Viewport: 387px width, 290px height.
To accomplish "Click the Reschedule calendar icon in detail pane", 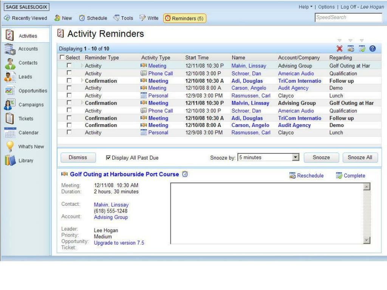I will click(293, 176).
